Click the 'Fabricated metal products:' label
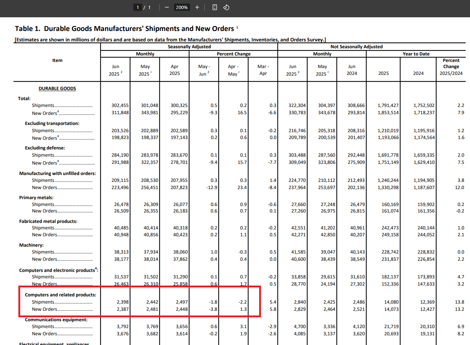 pyautogui.click(x=48, y=221)
